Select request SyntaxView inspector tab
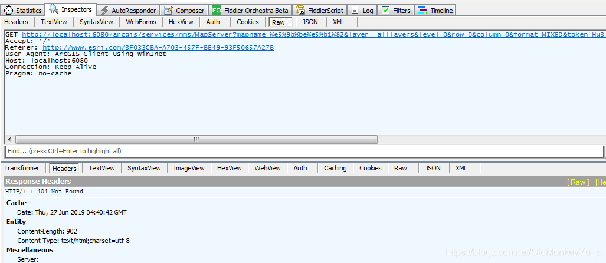Image resolution: width=606 pixels, height=263 pixels. pos(96,22)
